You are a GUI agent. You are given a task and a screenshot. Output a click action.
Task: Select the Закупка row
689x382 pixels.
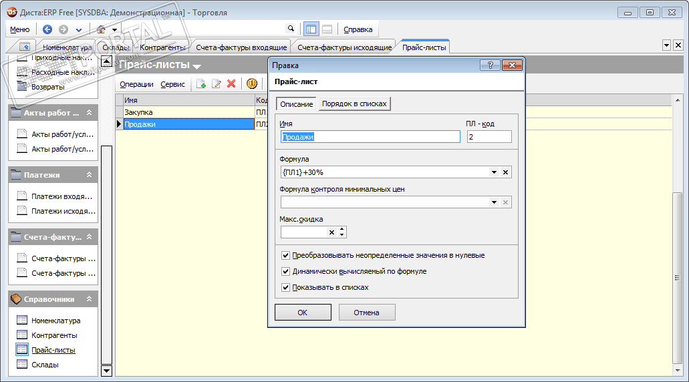tap(189, 112)
